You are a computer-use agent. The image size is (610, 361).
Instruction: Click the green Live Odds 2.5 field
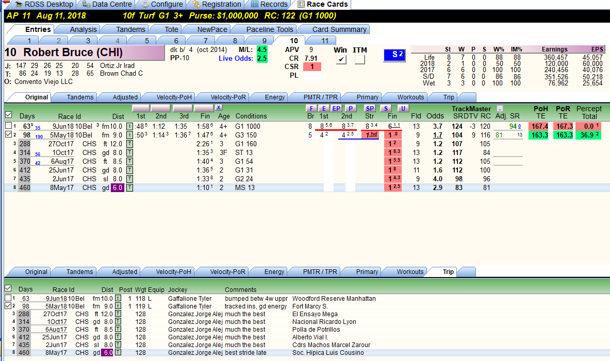pos(262,58)
